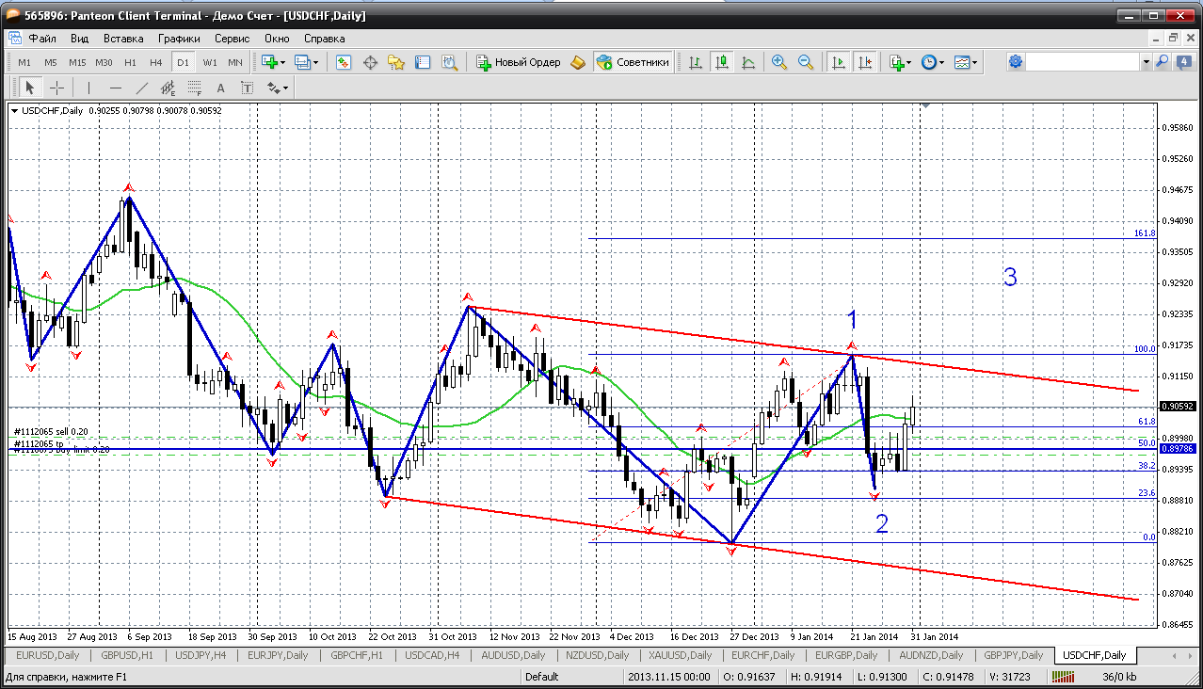Open the Графики menu
1203x689 pixels.
click(179, 39)
